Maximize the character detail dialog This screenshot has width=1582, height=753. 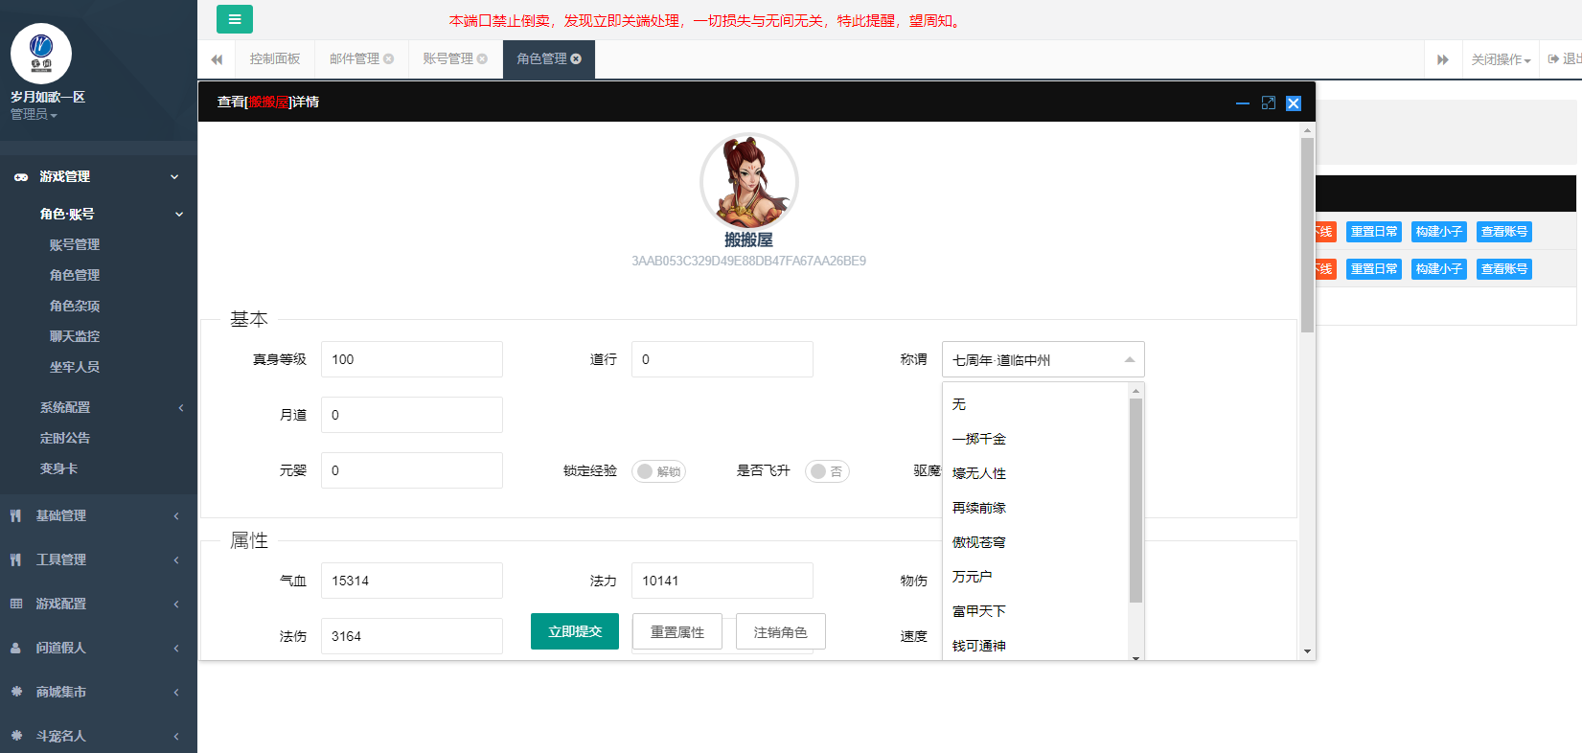tap(1268, 103)
